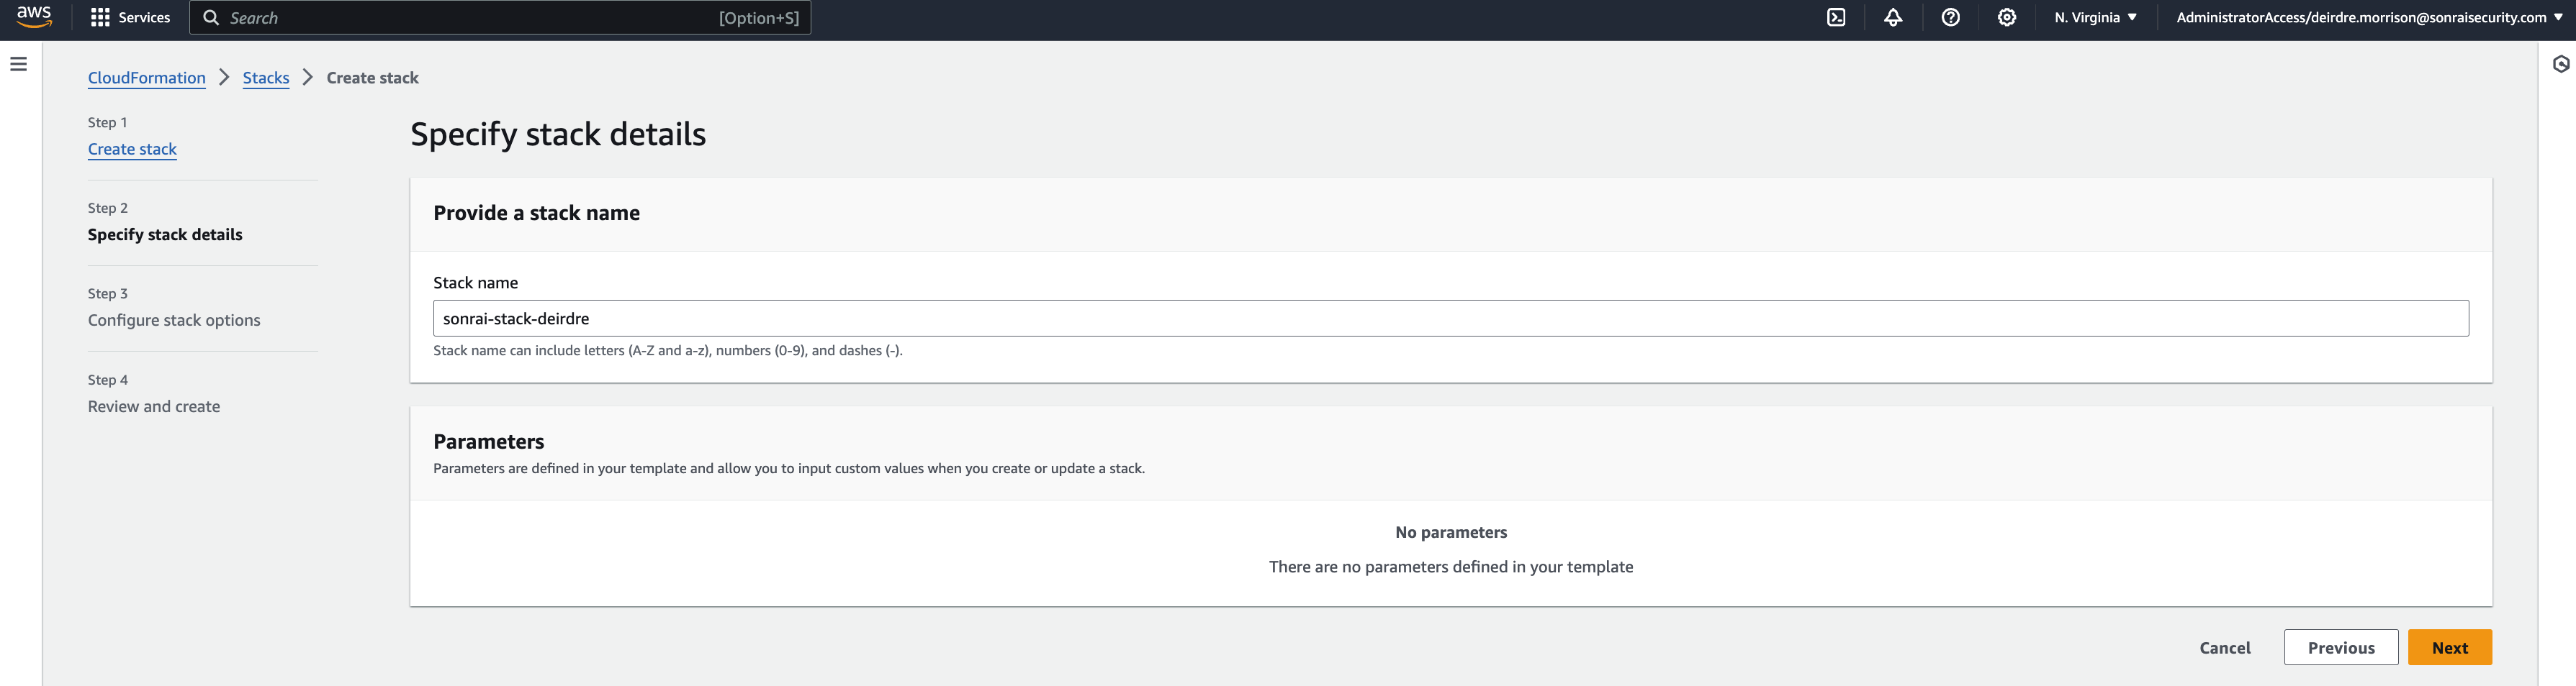
Task: Open the AdministratorAccess account dropdown
Action: [x=2369, y=17]
